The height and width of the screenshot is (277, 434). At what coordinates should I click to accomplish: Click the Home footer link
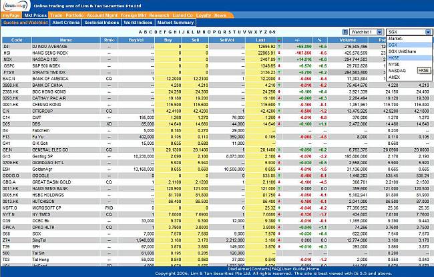click(313, 269)
